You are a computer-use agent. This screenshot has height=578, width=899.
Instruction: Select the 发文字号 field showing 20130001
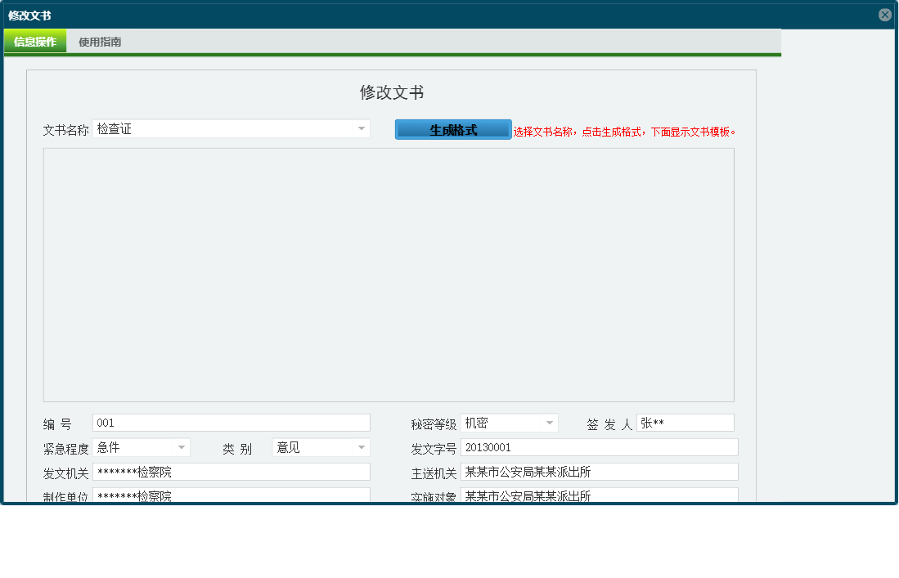(600, 447)
